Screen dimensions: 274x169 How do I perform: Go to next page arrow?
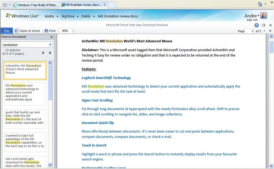(x=270, y=31)
